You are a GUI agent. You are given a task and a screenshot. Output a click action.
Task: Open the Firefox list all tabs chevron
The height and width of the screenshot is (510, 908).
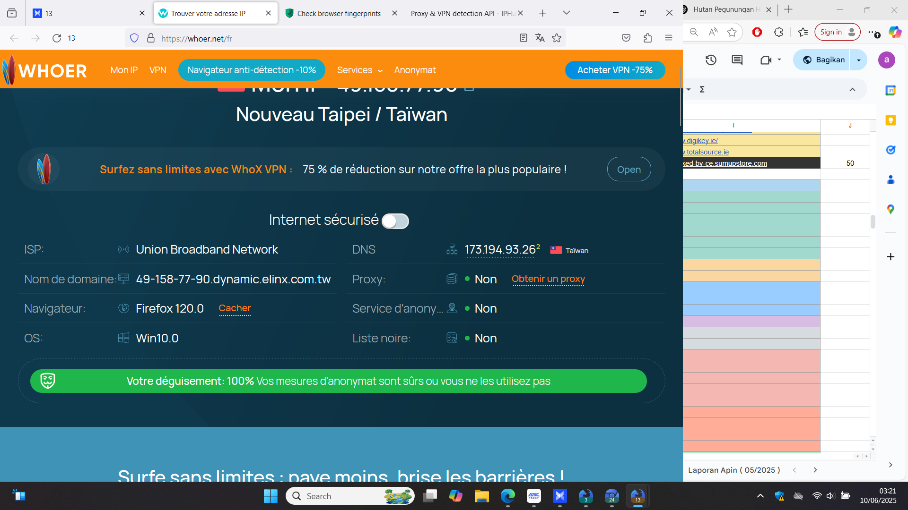[566, 13]
